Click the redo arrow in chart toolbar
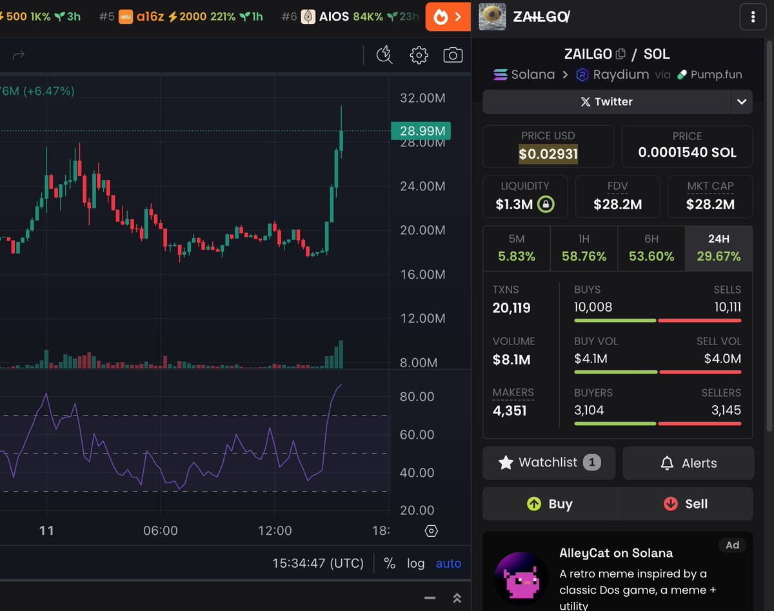Image resolution: width=774 pixels, height=611 pixels. pos(19,55)
